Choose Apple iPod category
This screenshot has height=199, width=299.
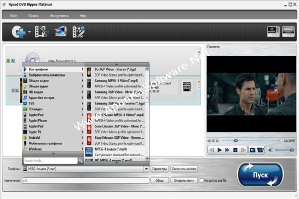53,115
